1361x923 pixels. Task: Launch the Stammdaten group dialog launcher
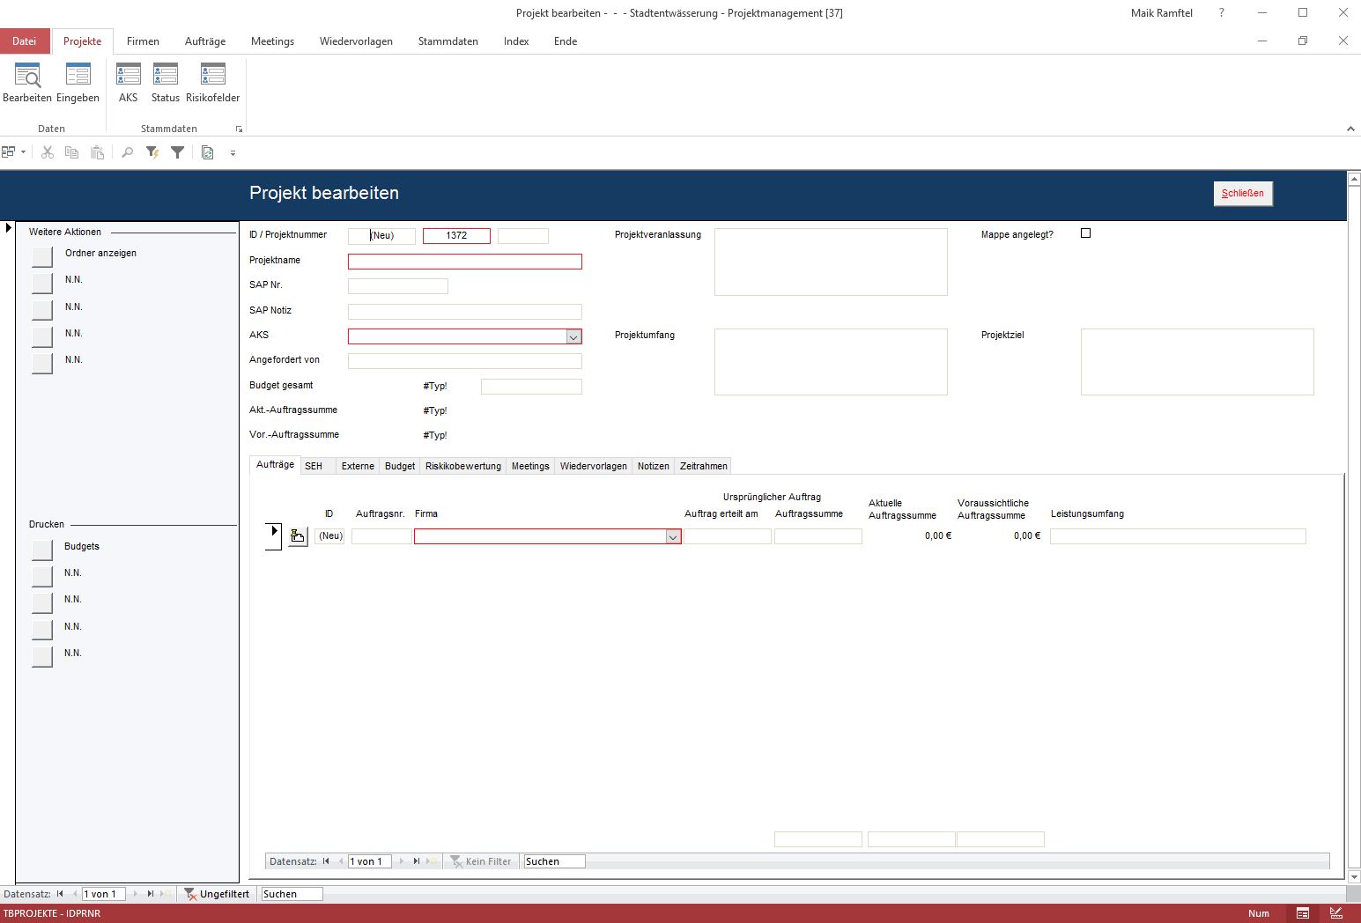pyautogui.click(x=239, y=129)
